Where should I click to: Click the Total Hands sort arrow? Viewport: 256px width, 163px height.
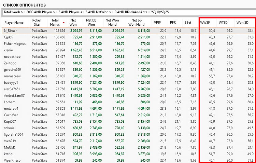[63, 23]
